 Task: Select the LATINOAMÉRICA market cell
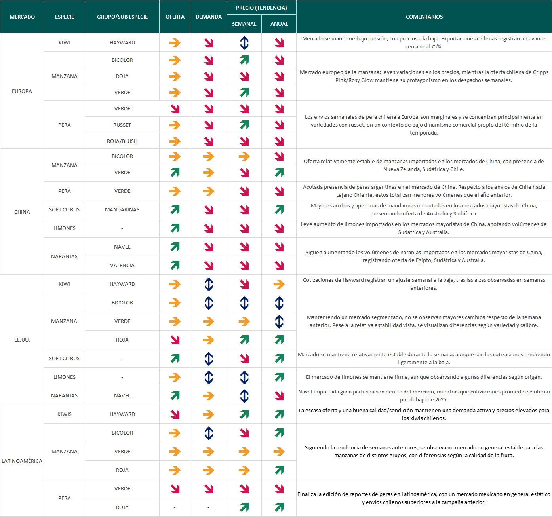point(22,461)
